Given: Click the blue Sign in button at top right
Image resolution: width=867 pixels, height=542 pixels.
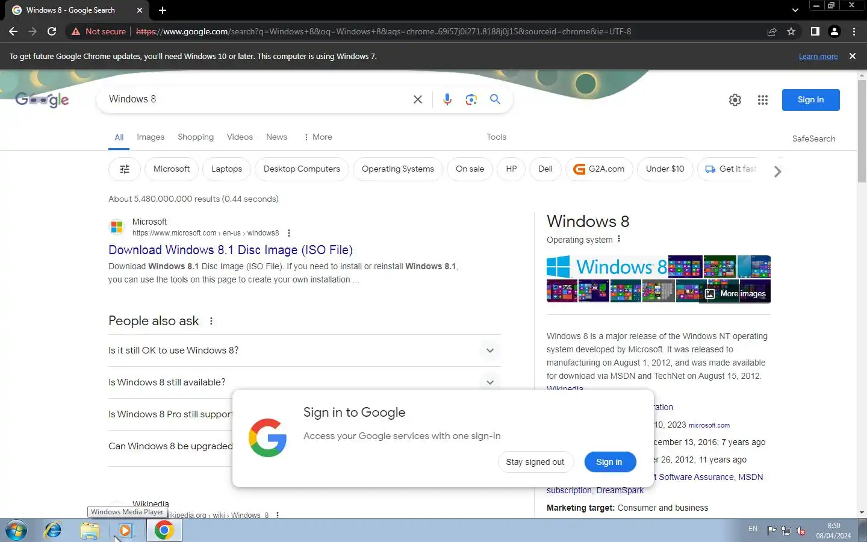Looking at the screenshot, I should (810, 100).
